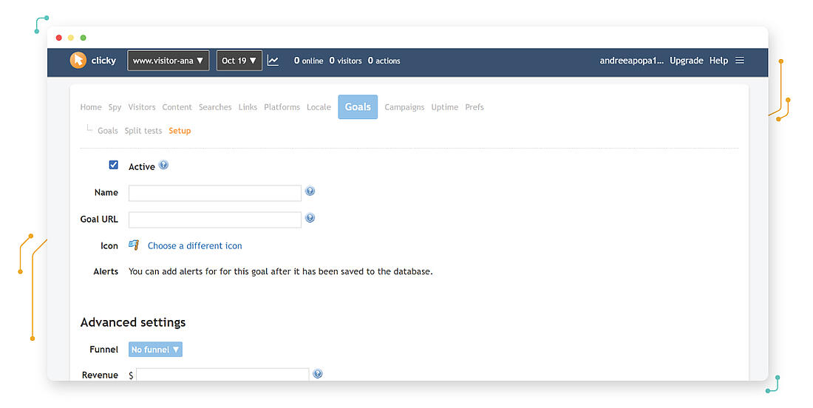
Task: Click the Advanced settings heading
Action: point(133,322)
